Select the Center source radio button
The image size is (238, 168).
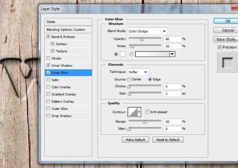(129, 79)
